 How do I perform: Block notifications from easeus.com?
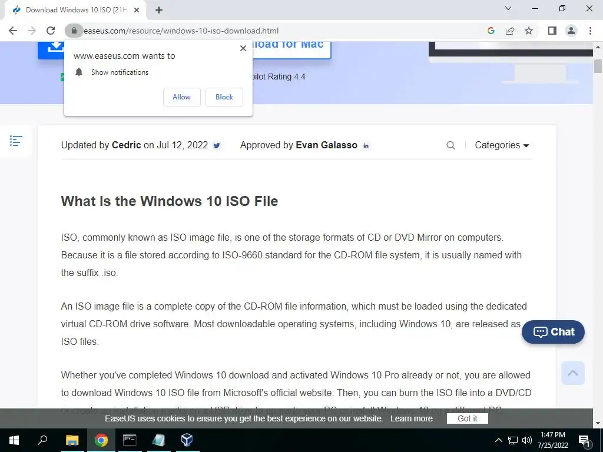point(224,97)
